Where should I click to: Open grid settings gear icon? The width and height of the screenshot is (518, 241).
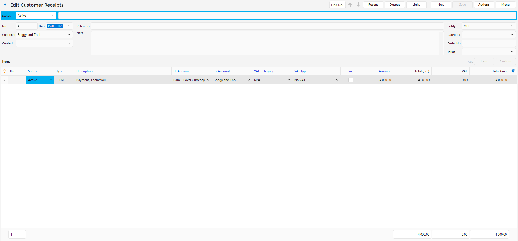pyautogui.click(x=513, y=71)
